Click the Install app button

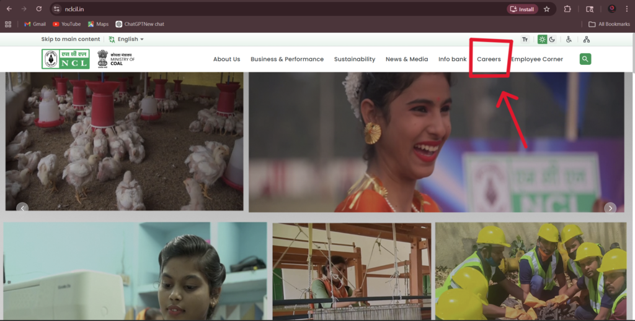click(522, 9)
